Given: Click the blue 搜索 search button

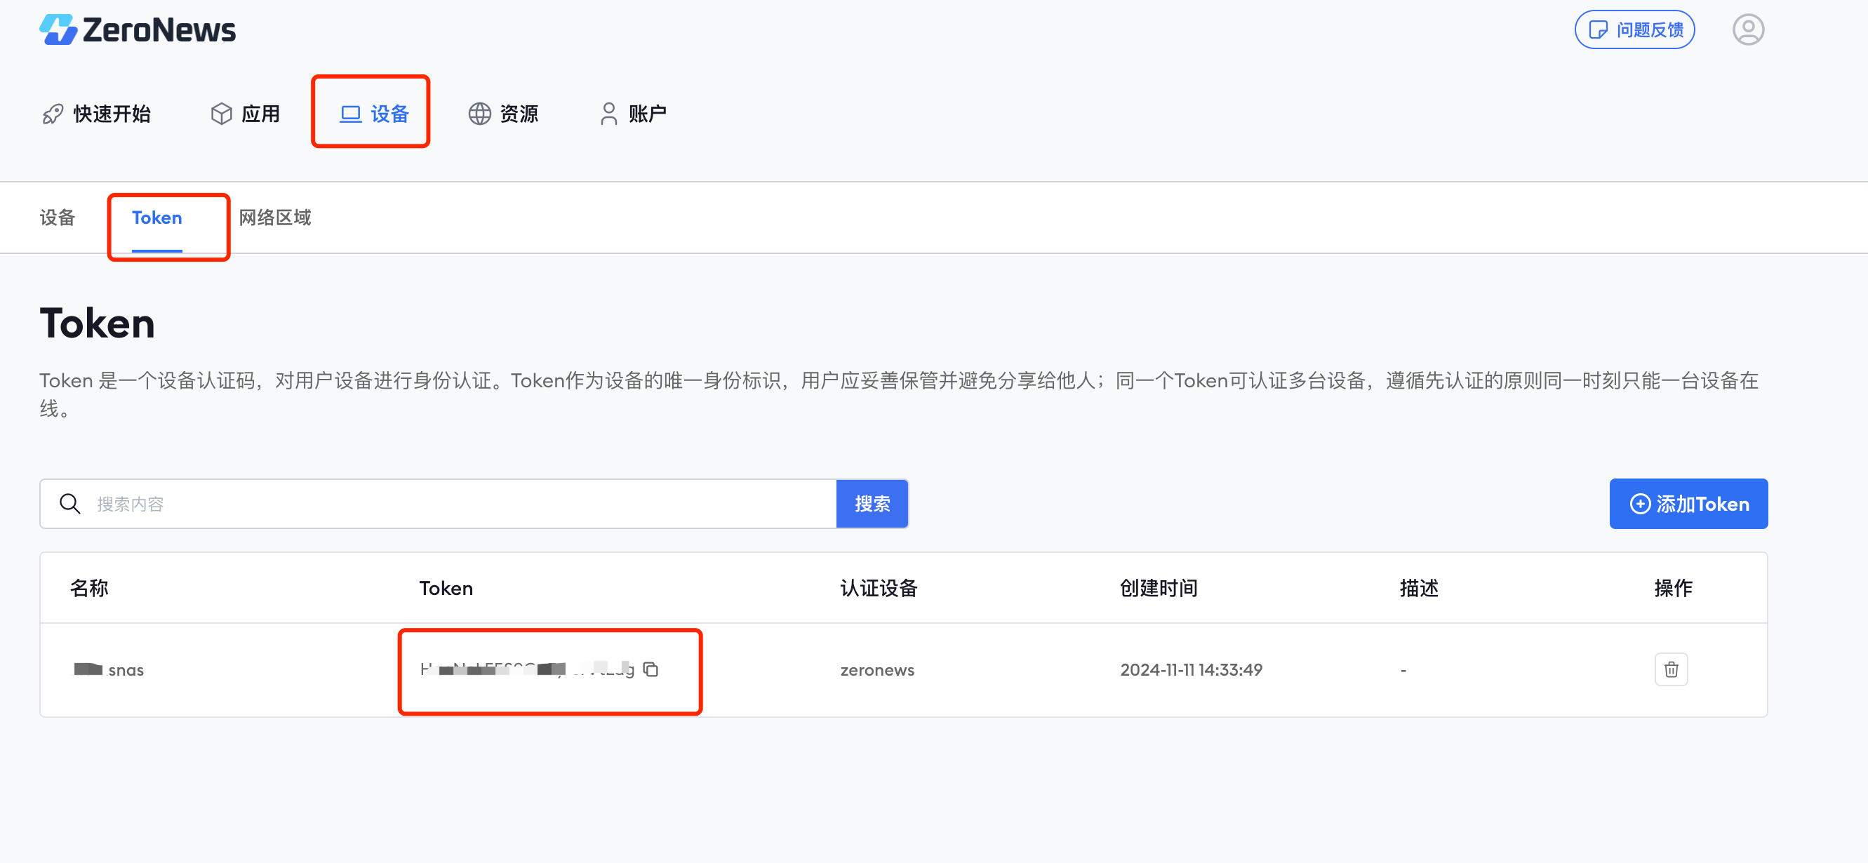Looking at the screenshot, I should point(872,504).
